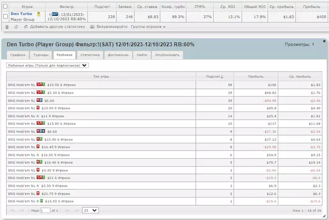
Task: Click the SNG Hold'em NL N $16.50 9 Игроки row
Action: click(164, 155)
